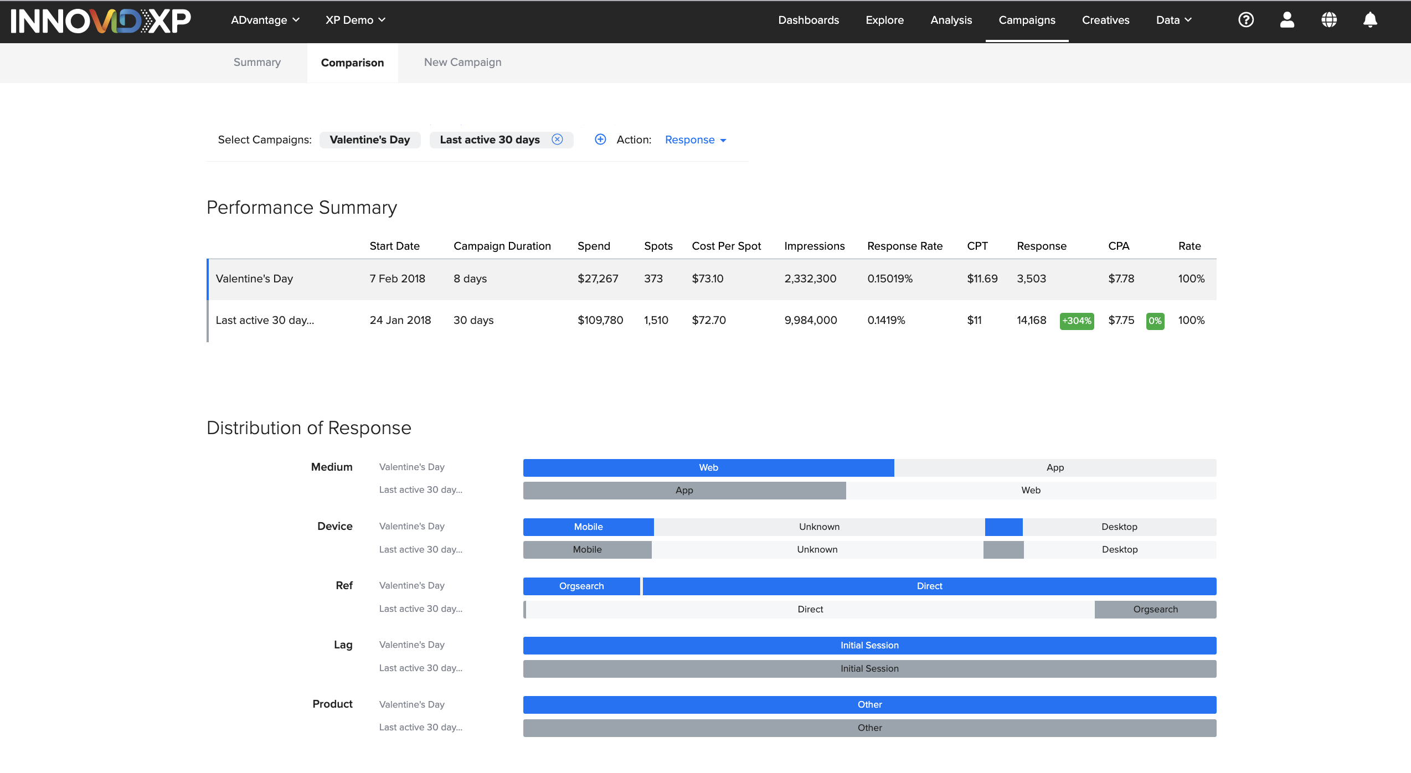Click the Valentine's Day campaign chip
This screenshot has height=773, width=1411.
[x=370, y=140]
